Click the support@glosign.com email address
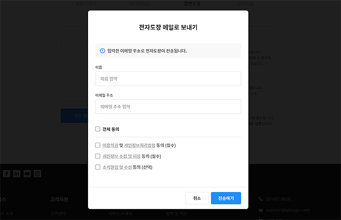Screen dimensions: 341x220 click(288, 210)
